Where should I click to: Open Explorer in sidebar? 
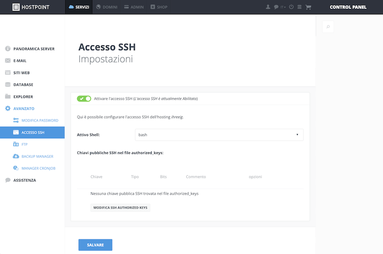tap(23, 97)
